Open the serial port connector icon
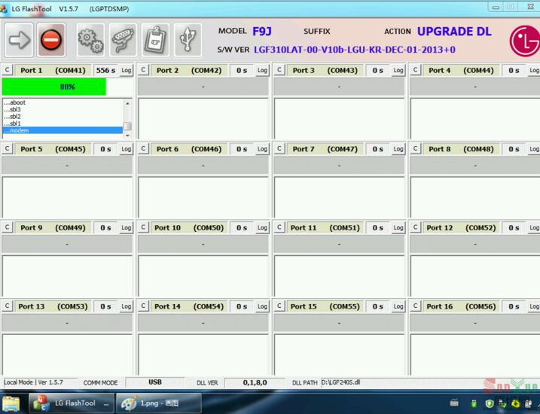The image size is (540, 414). (x=123, y=40)
